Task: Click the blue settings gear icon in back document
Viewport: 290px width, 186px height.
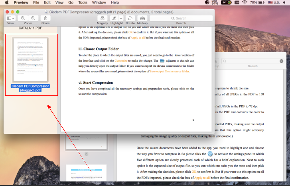Action: 210,154
